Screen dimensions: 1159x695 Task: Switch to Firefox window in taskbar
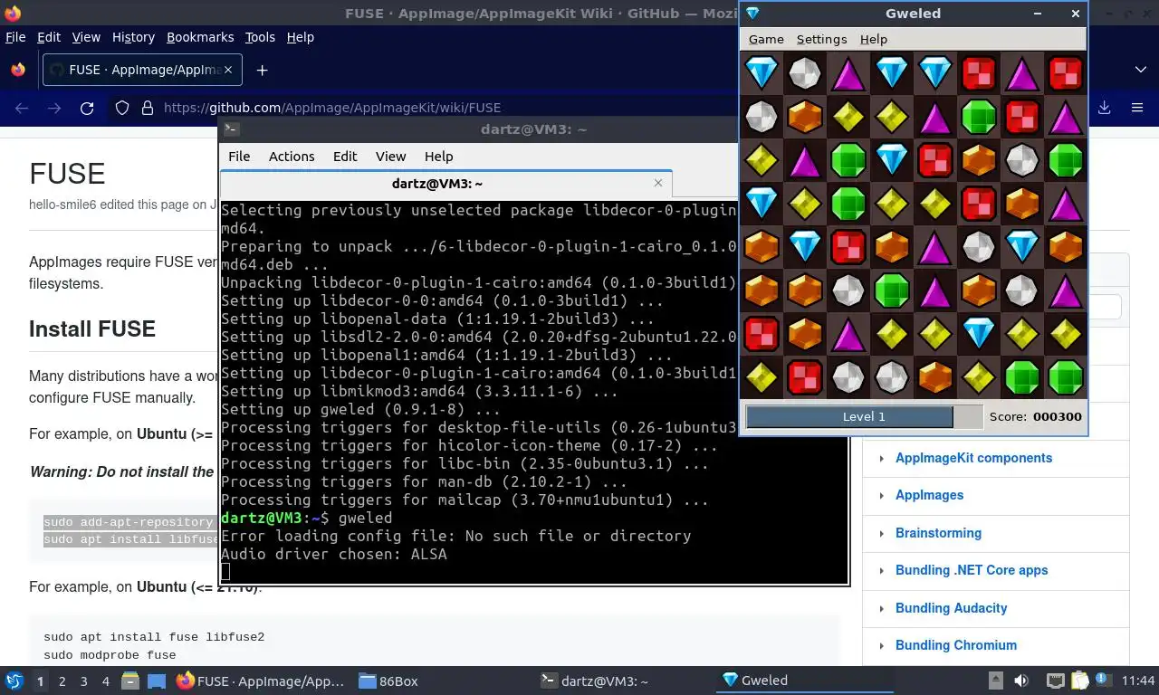point(261,681)
